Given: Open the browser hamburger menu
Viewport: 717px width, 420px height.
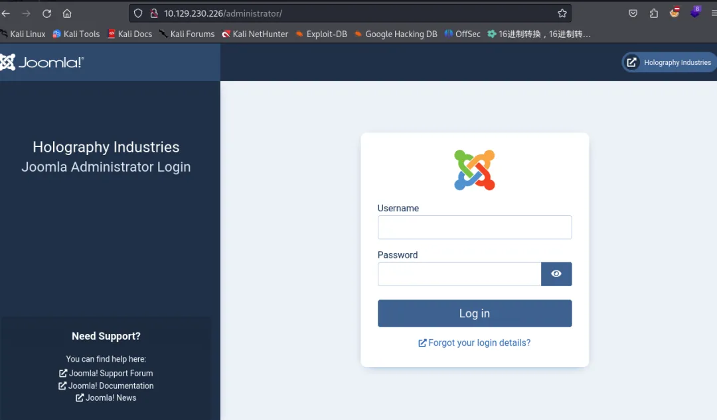Looking at the screenshot, I should (x=714, y=13).
